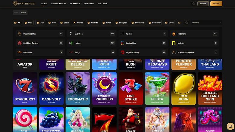Click the Ezugi provider logo

click(x=71, y=52)
